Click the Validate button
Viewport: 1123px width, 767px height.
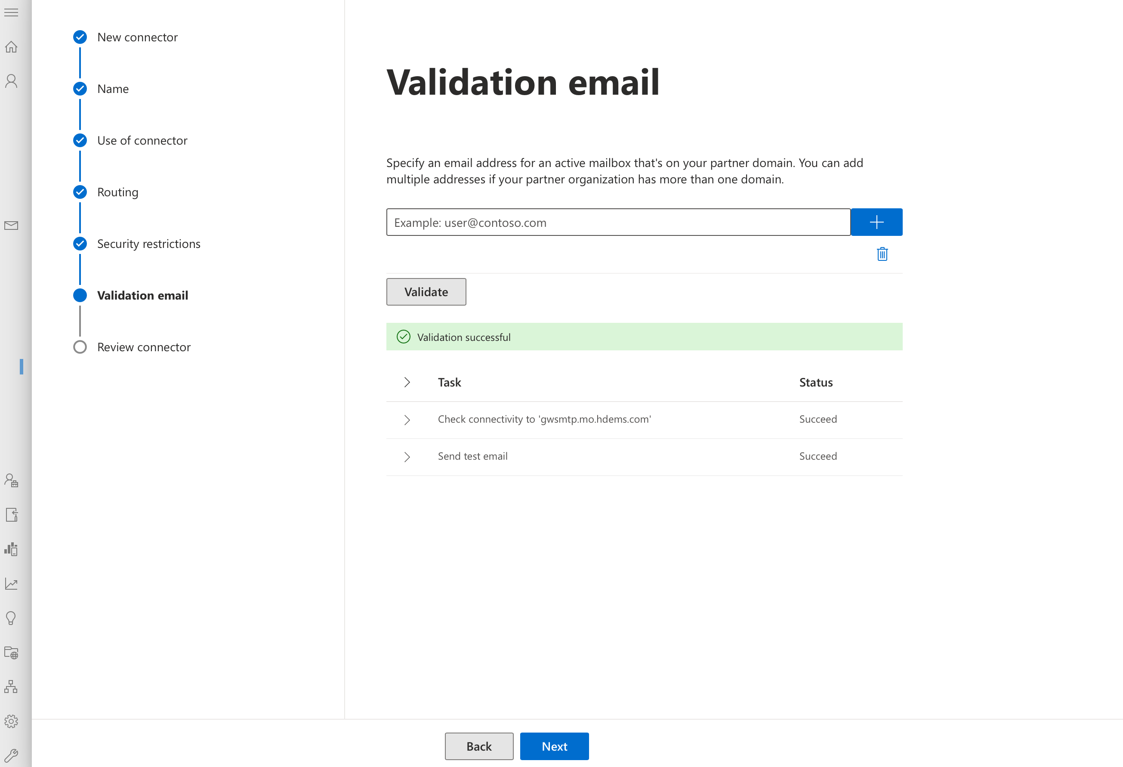[x=426, y=292]
